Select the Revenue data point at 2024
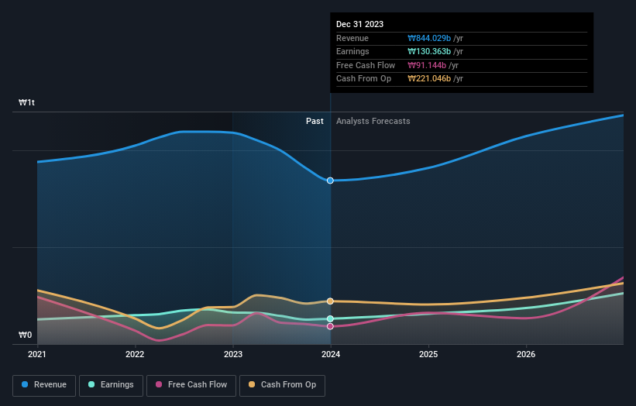 coord(330,181)
